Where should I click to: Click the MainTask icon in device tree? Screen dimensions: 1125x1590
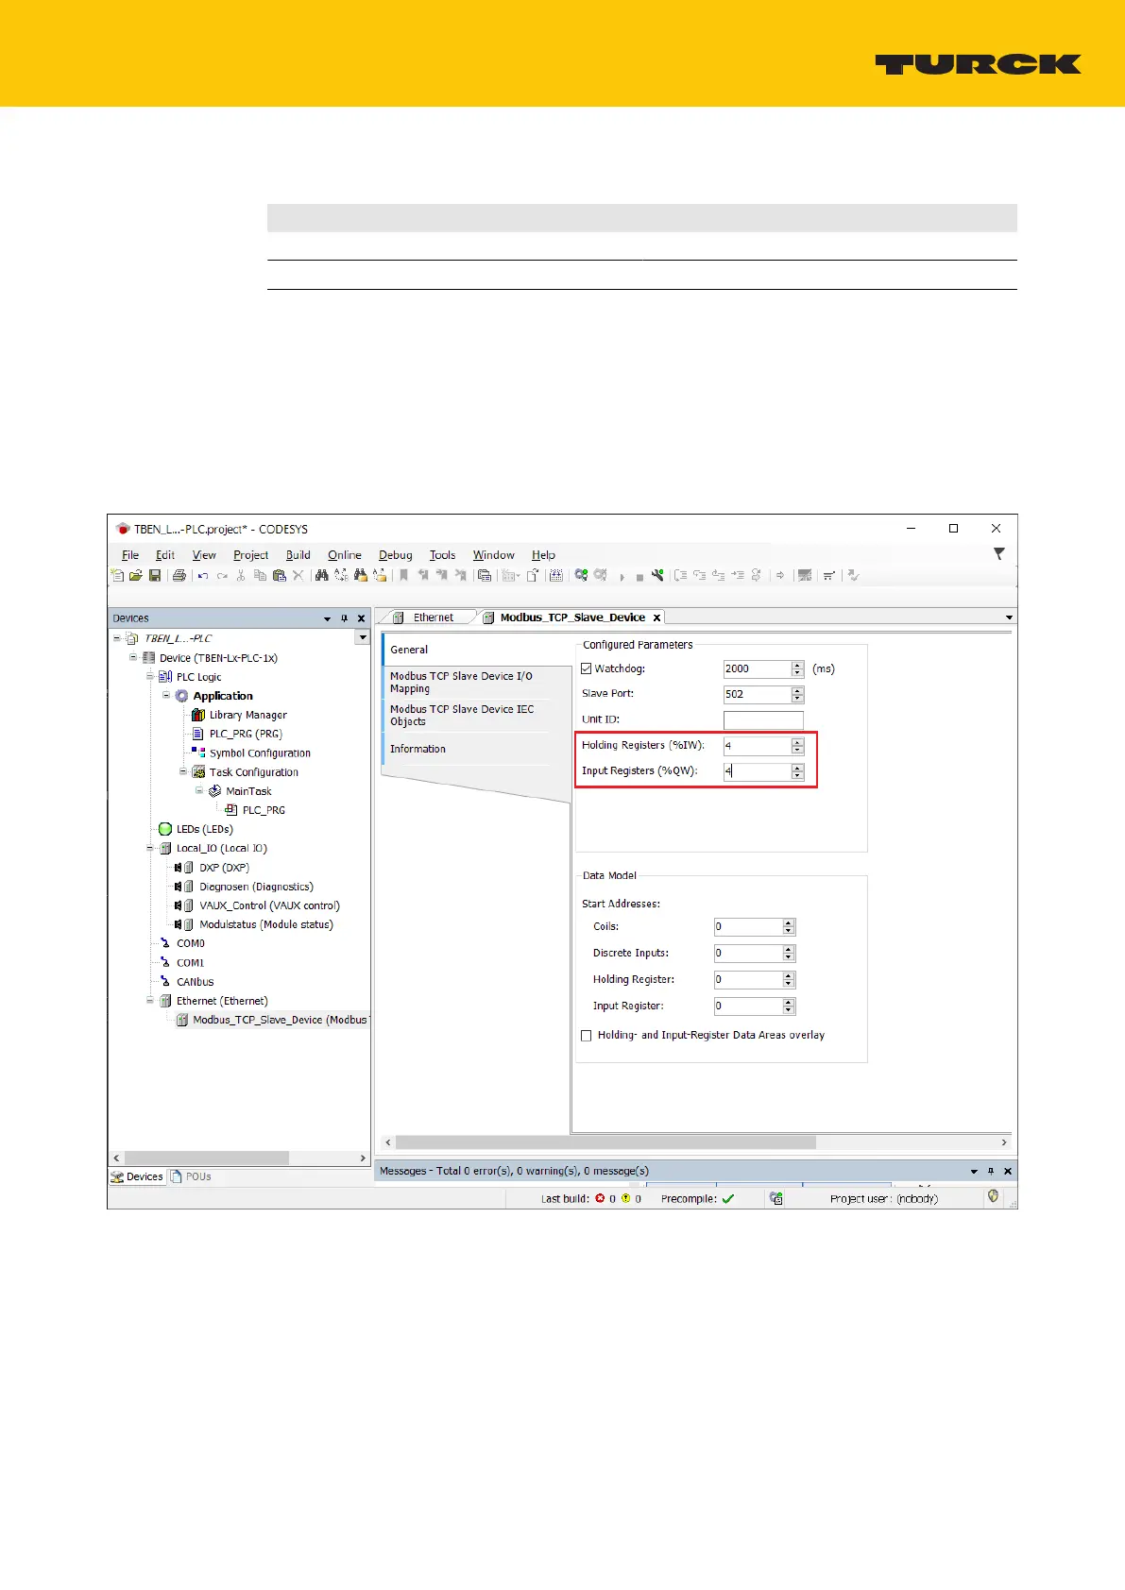click(x=215, y=791)
